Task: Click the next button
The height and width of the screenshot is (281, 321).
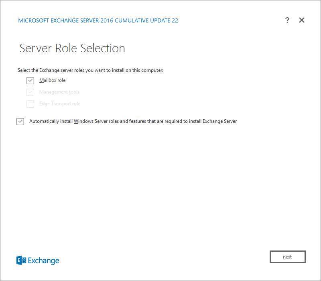Action: click(x=287, y=257)
